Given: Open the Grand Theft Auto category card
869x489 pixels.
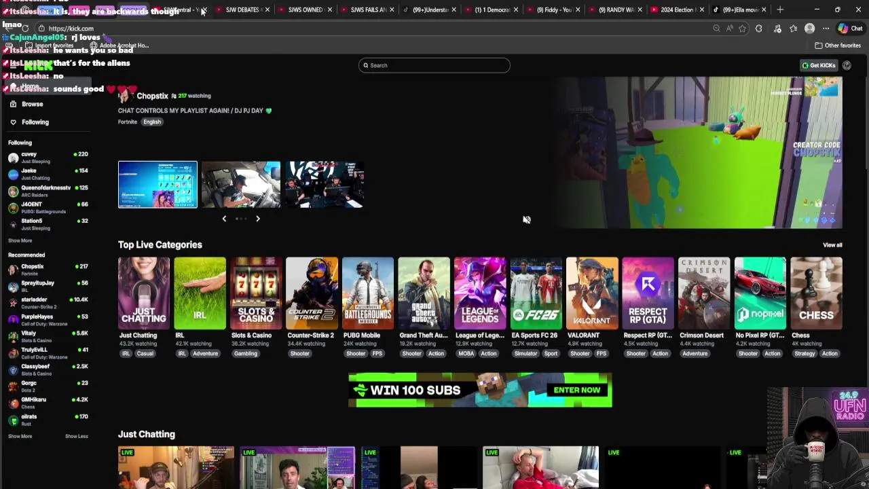Looking at the screenshot, I should click(x=424, y=293).
